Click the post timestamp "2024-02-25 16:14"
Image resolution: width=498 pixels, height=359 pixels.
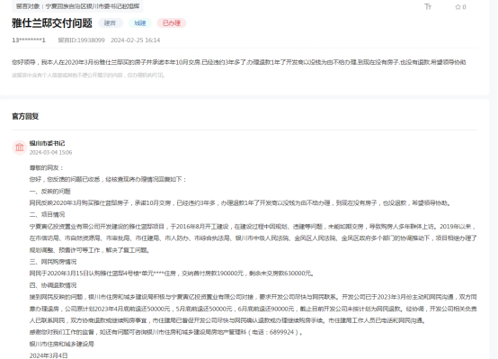pos(136,40)
